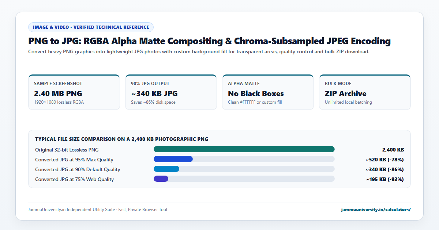The height and width of the screenshot is (230, 439).
Task: Click the blue 95% Max Quality bar
Action: pos(173,159)
